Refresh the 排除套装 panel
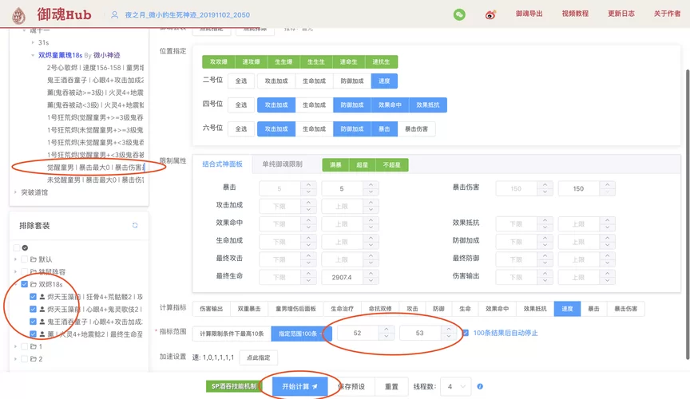The width and height of the screenshot is (690, 399). pos(135,225)
